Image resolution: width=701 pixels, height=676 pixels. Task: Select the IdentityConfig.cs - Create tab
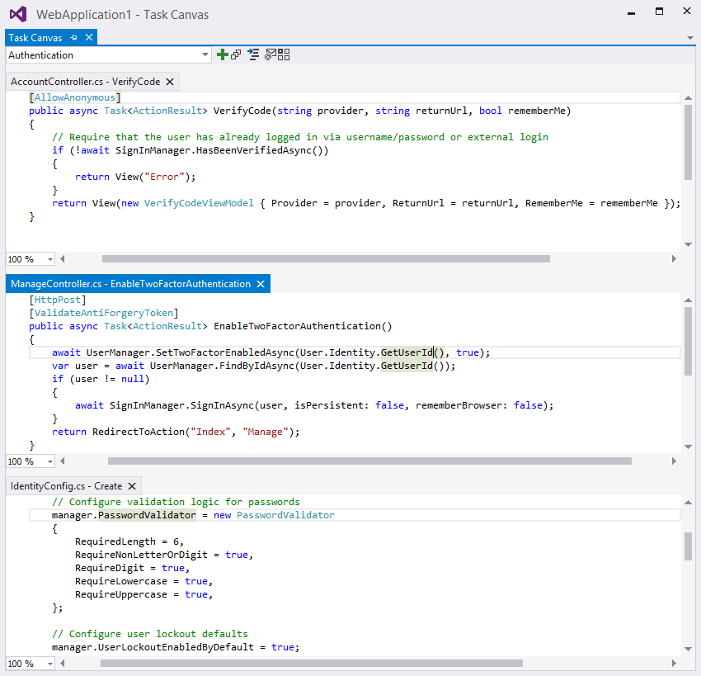(x=66, y=486)
